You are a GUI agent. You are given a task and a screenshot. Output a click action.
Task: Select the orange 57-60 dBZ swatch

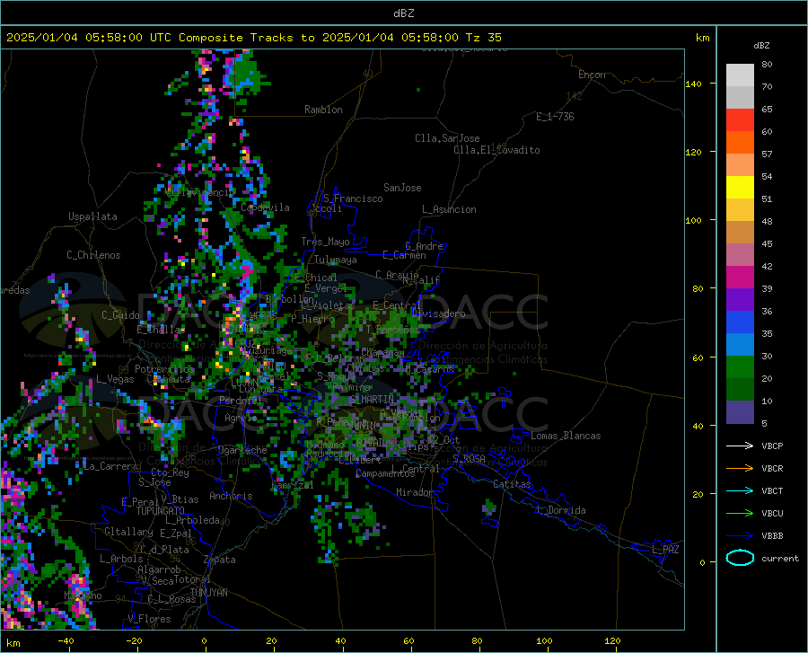point(740,142)
